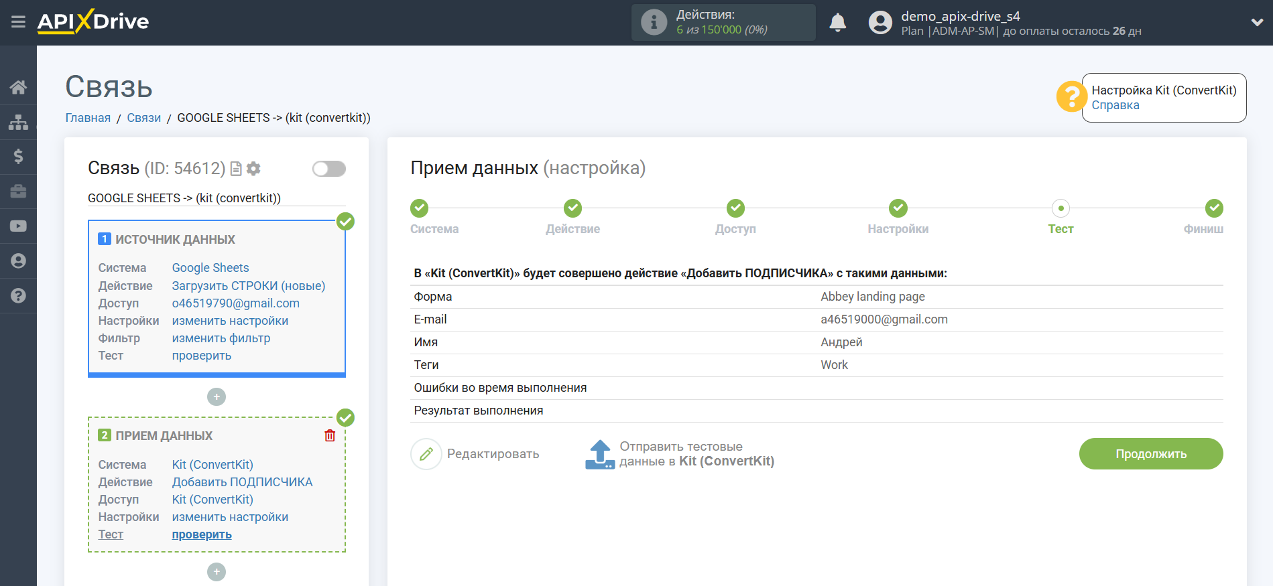Image resolution: width=1273 pixels, height=586 pixels.
Task: Click Добавить ПОДПИСЧИКА action link
Action: 242,482
